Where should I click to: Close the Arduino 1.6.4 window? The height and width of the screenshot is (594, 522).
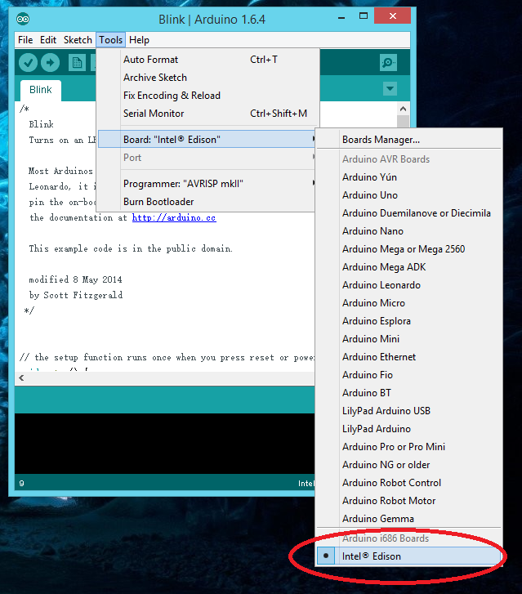[x=392, y=16]
